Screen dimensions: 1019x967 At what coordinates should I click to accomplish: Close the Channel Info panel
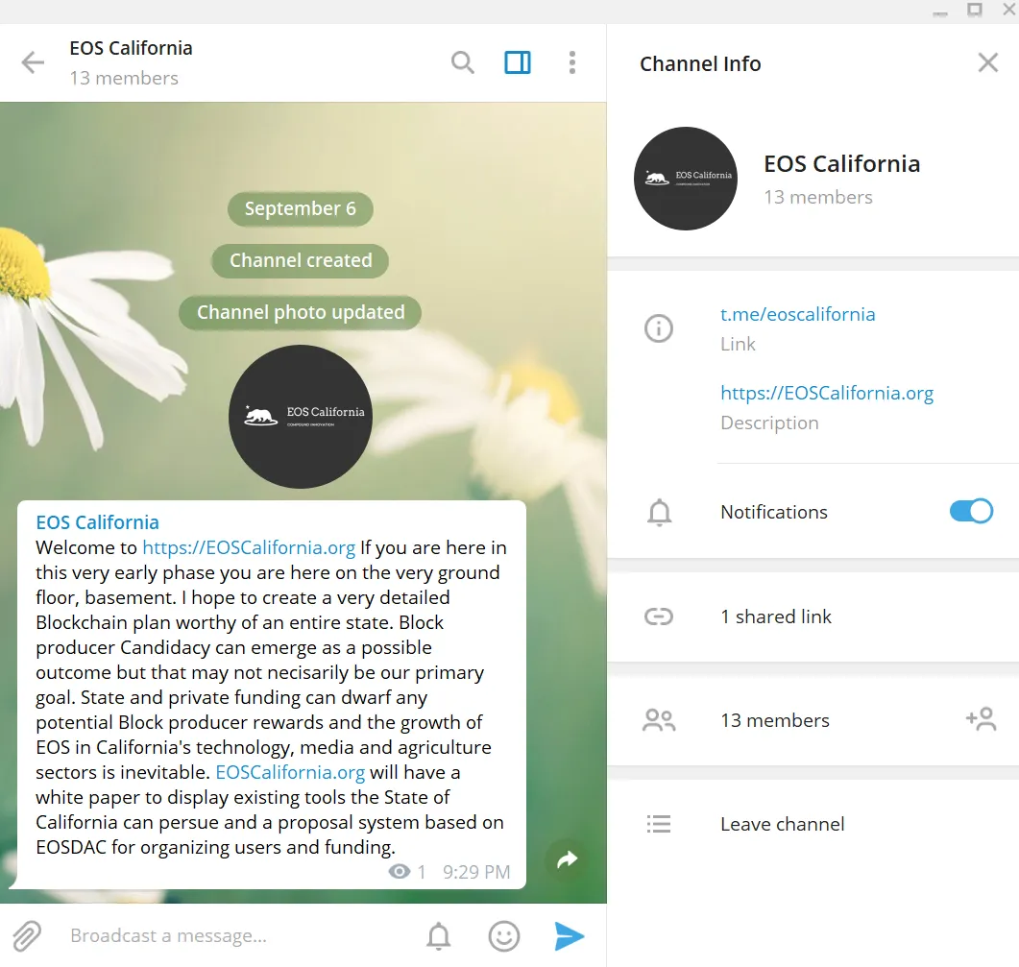(x=988, y=62)
